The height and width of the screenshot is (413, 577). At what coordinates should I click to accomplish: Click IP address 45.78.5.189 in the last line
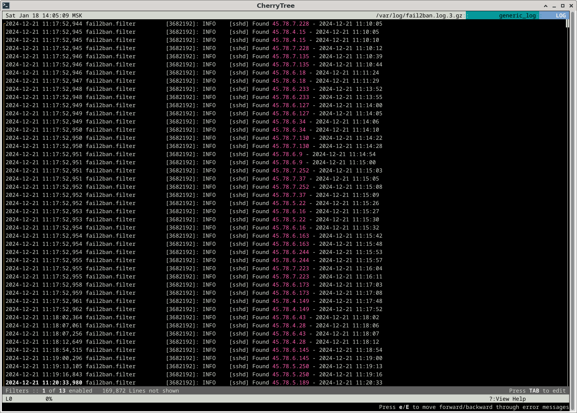tap(291, 383)
